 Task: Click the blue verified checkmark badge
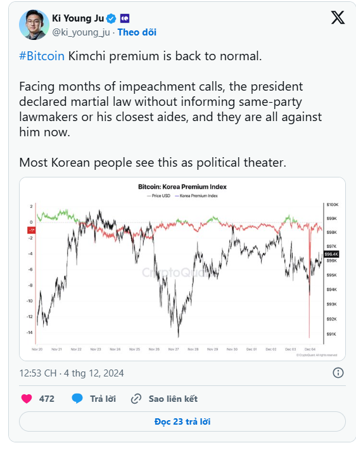click(111, 18)
